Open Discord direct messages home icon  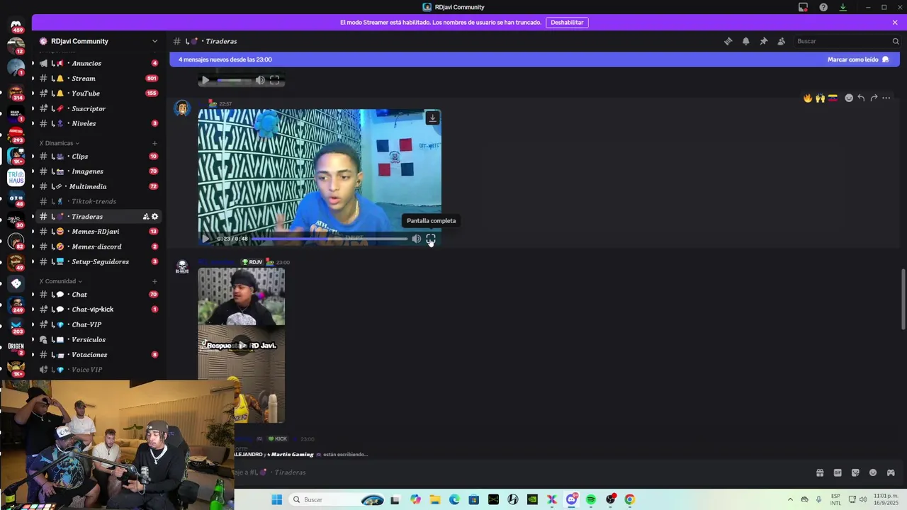pyautogui.click(x=16, y=25)
